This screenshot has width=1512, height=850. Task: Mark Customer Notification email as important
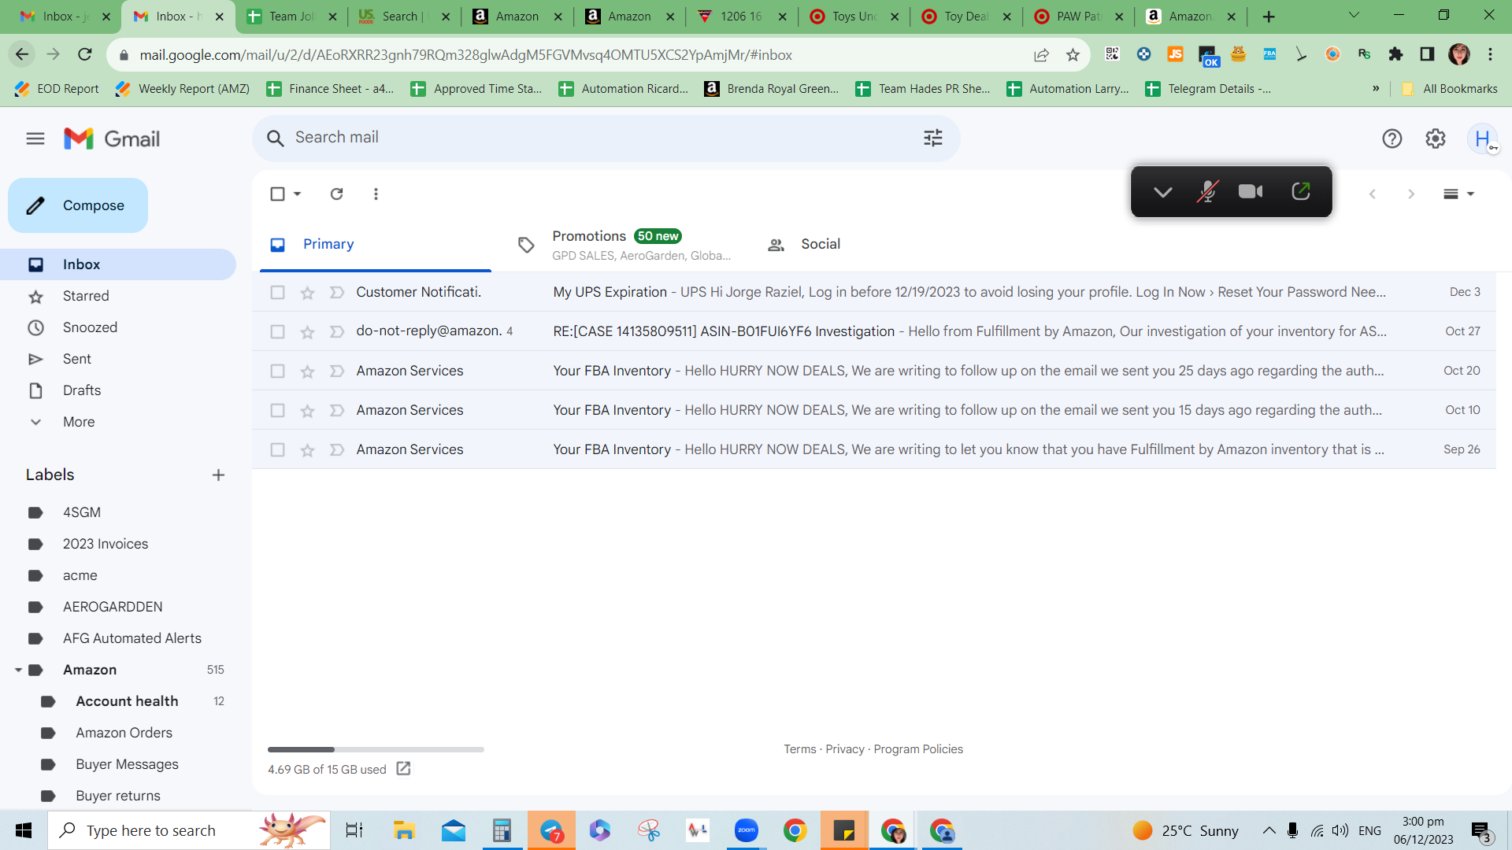click(x=336, y=293)
